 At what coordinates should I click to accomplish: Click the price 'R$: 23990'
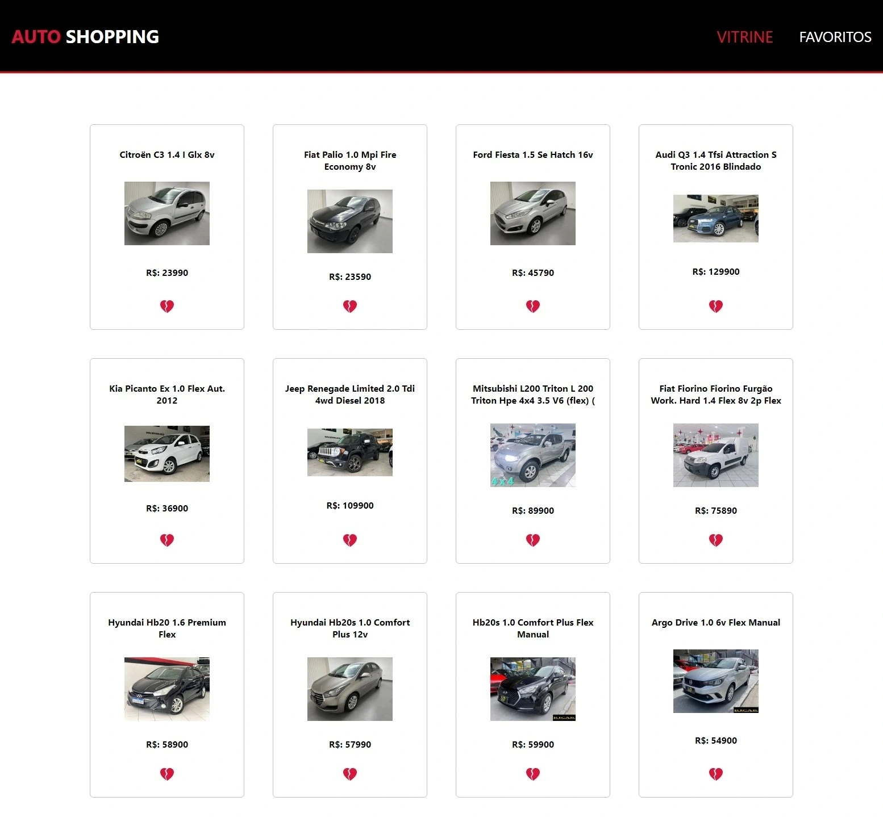[x=167, y=273]
